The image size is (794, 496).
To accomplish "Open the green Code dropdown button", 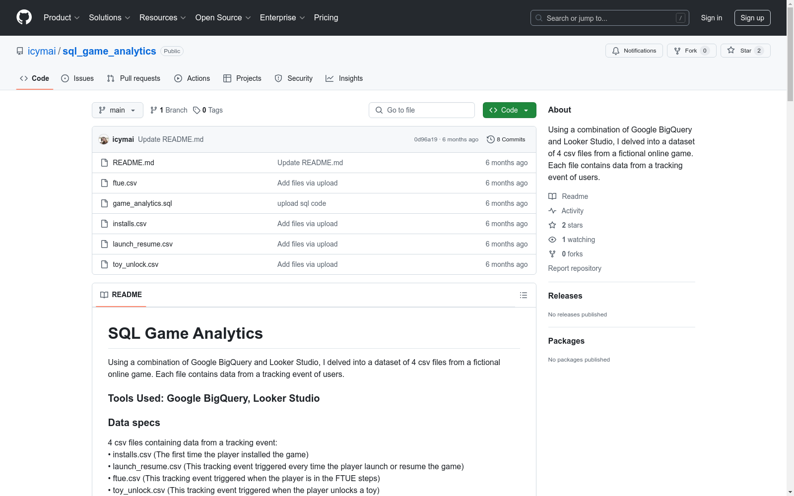I will pyautogui.click(x=510, y=110).
